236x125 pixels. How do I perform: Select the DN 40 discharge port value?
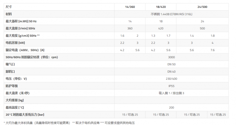pos(171,71)
